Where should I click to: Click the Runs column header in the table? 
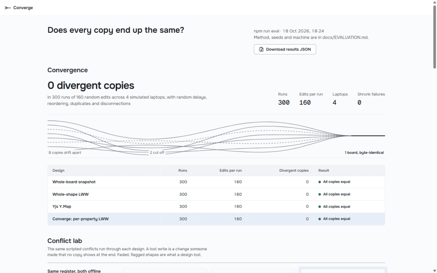point(182,170)
